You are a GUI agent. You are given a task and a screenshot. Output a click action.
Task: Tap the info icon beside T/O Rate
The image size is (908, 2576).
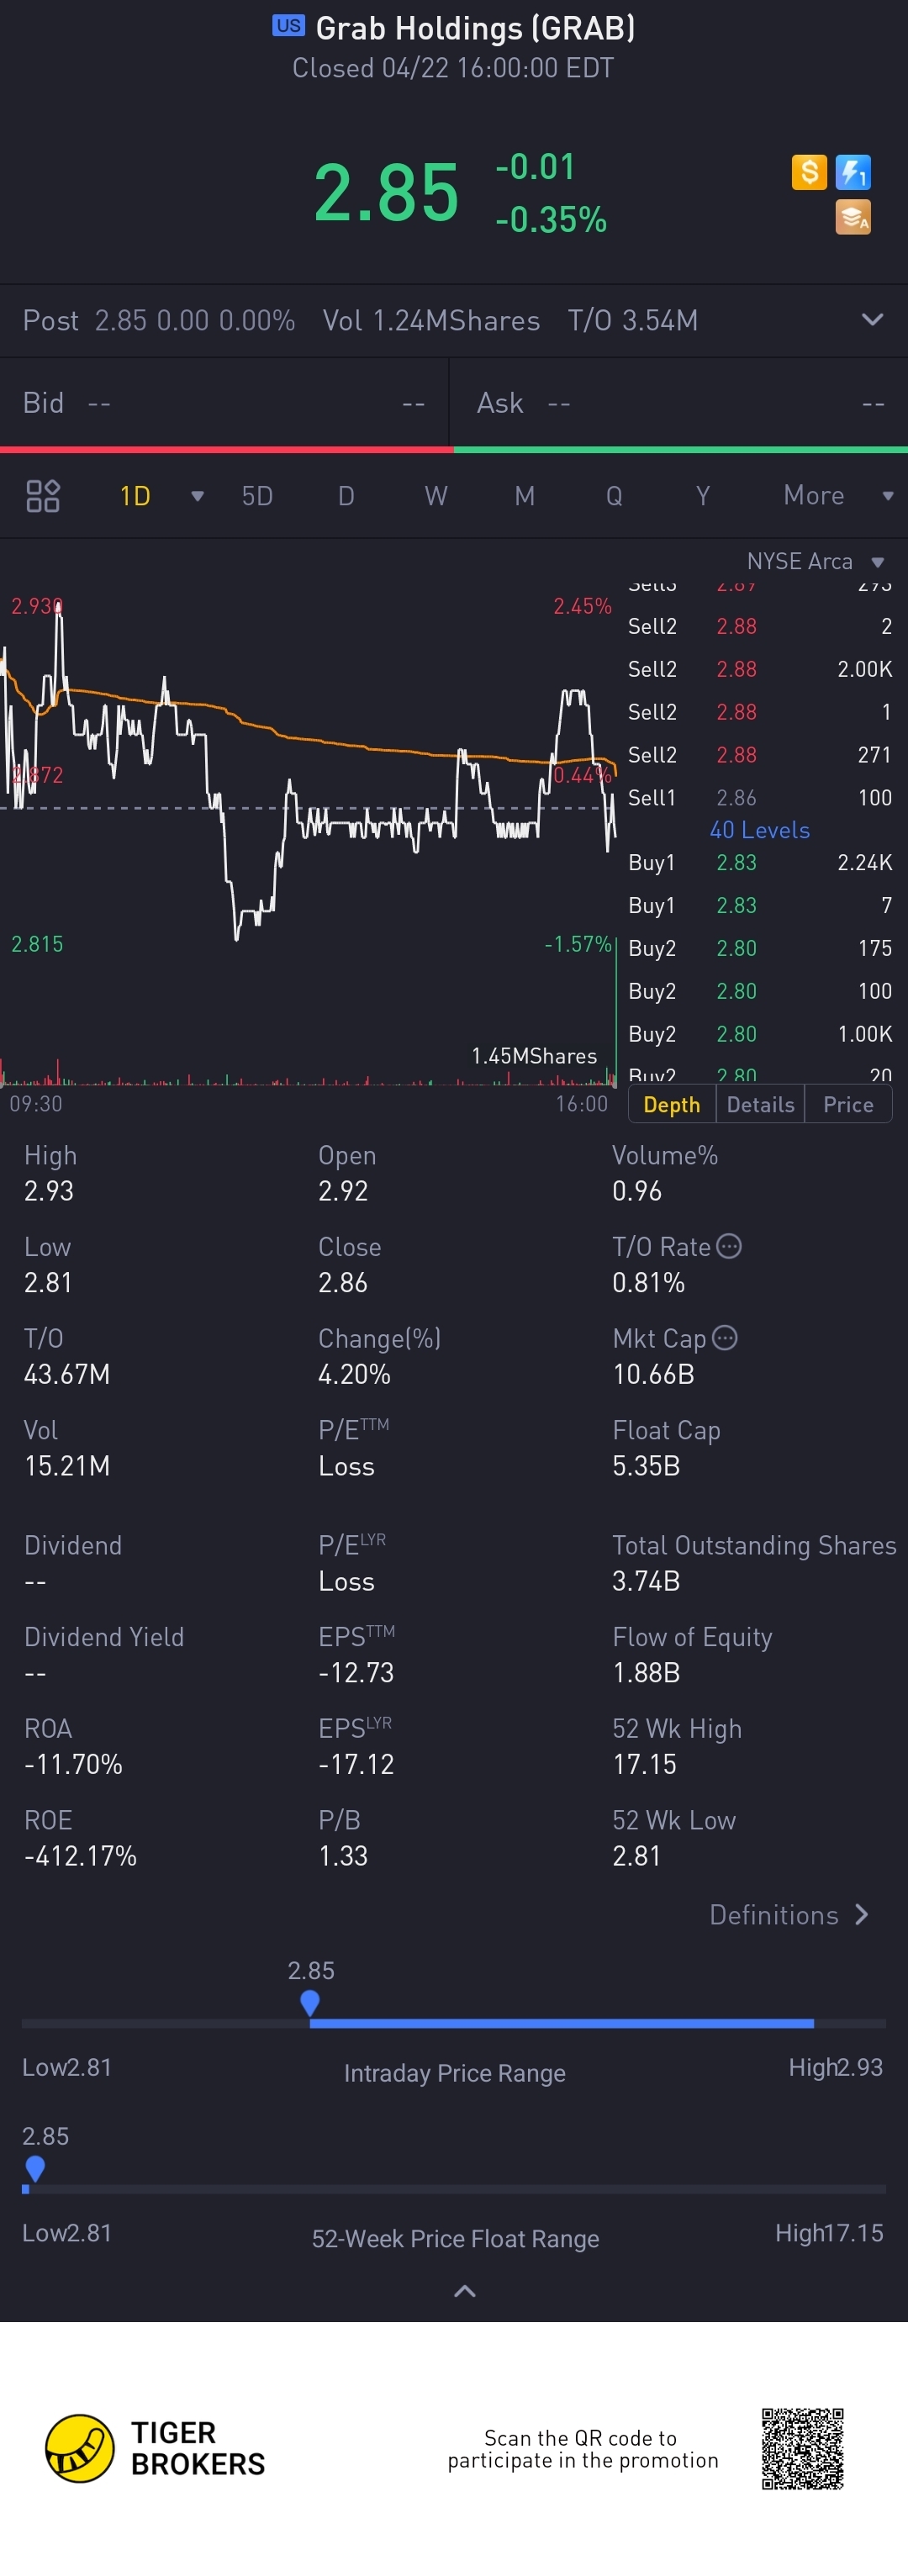click(729, 1246)
